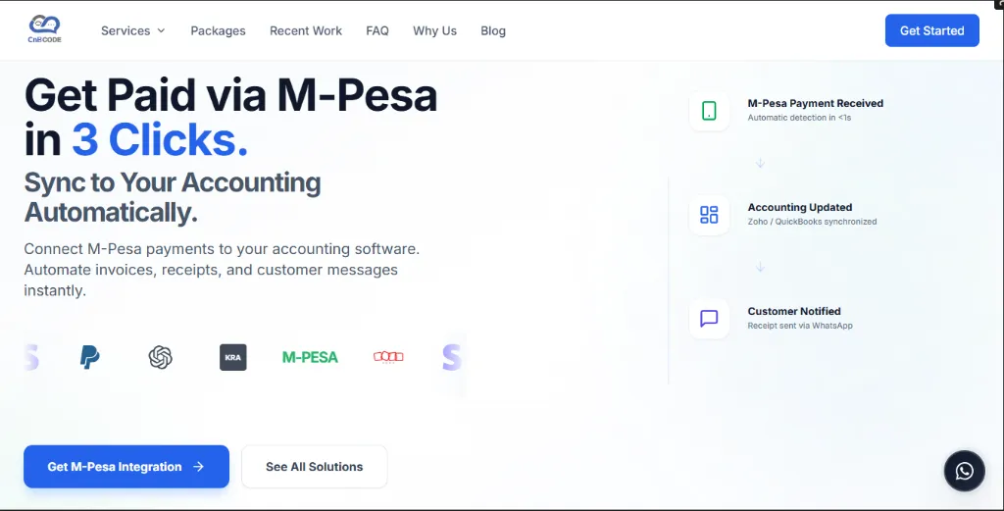
Task: Click 'Sync to Your Accounting Automatically.' subheading
Action: pyautogui.click(x=173, y=197)
